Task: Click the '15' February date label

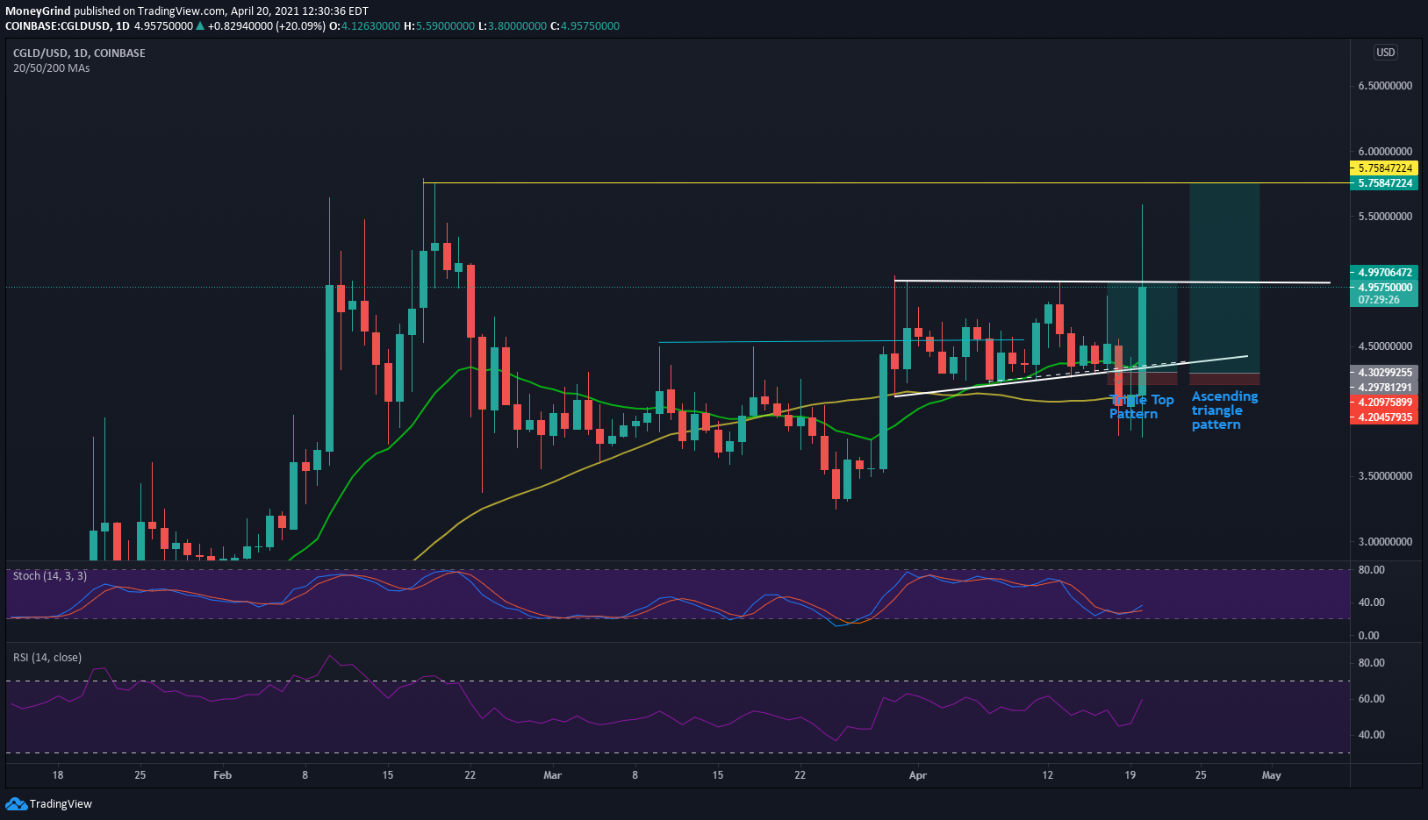Action: pos(388,775)
